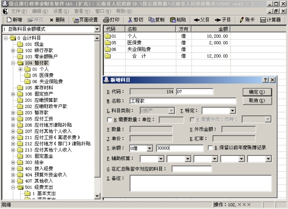Open 页面设置 (Page Setup) from toolbar

point(85,19)
